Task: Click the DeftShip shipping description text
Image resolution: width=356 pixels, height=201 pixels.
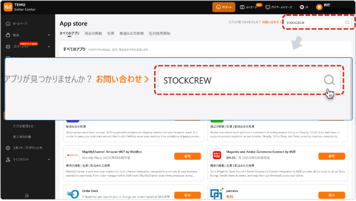Action: click(133, 134)
